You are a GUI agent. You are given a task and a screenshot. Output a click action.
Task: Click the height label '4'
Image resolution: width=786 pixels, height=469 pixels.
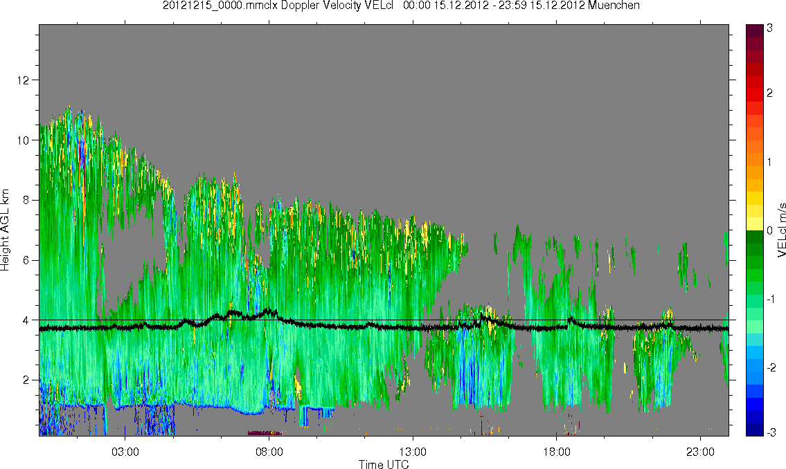pos(26,320)
